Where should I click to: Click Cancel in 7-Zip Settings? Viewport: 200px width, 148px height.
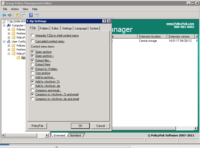(x=101, y=126)
